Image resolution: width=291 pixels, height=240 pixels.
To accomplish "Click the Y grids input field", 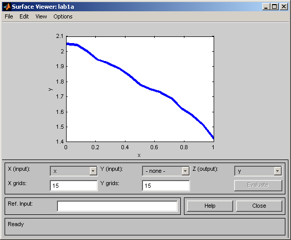I will pos(166,186).
